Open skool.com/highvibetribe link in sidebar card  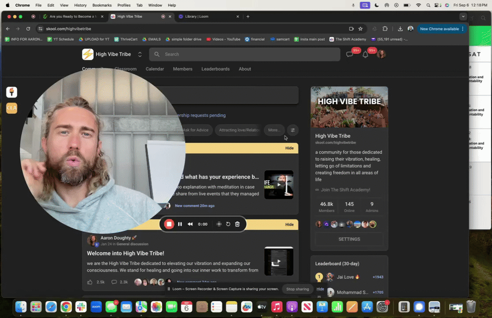(x=335, y=142)
